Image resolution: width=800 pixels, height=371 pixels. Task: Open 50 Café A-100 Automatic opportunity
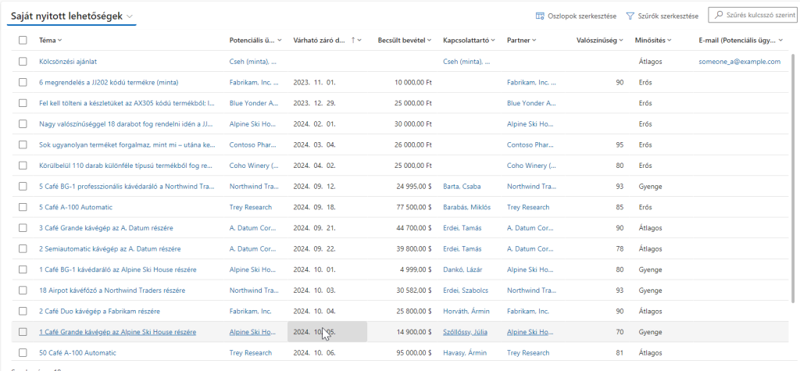tap(77, 352)
